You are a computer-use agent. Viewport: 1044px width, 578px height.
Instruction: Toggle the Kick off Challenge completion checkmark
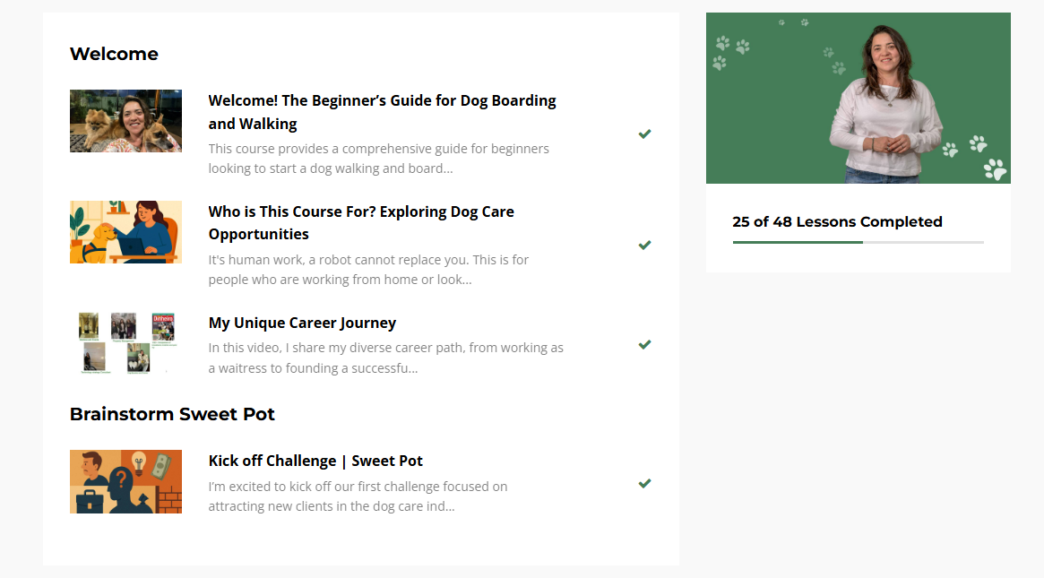tap(644, 484)
